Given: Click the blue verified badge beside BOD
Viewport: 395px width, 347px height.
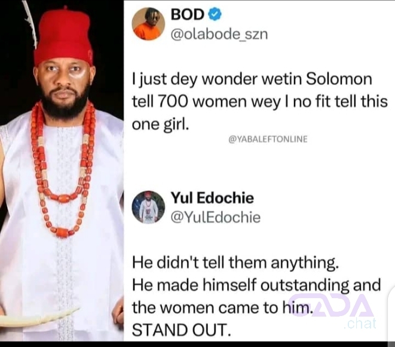Looking at the screenshot, I should pyautogui.click(x=215, y=14).
